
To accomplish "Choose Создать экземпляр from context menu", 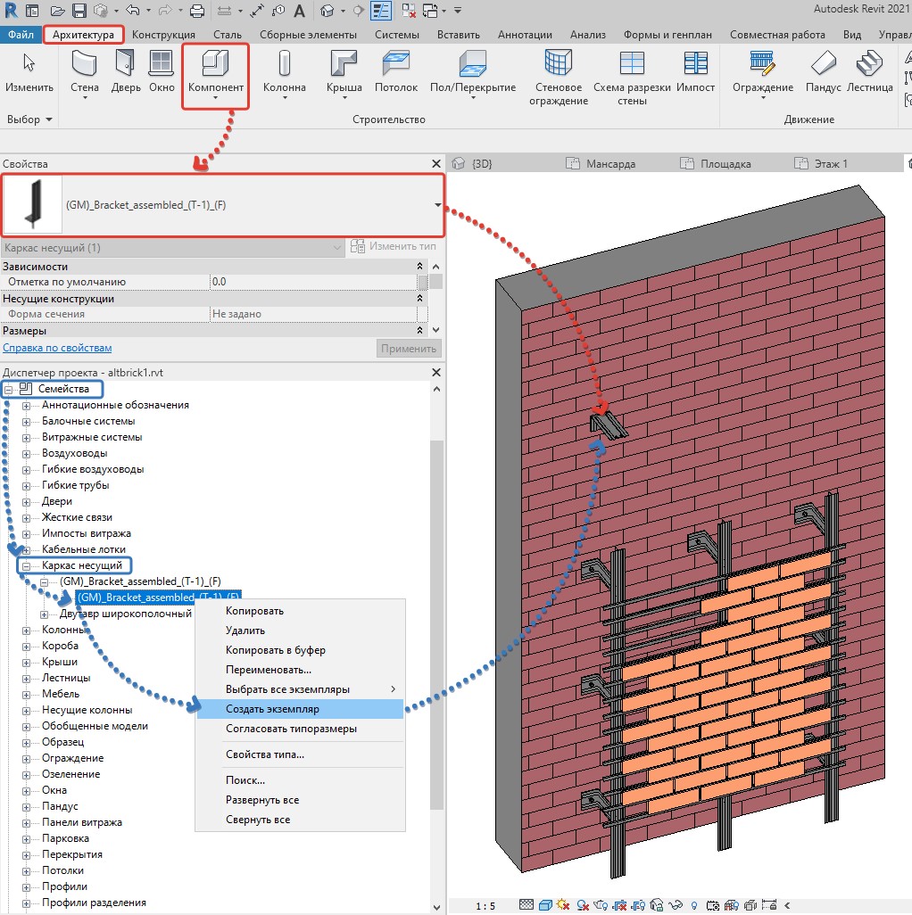I will [272, 709].
